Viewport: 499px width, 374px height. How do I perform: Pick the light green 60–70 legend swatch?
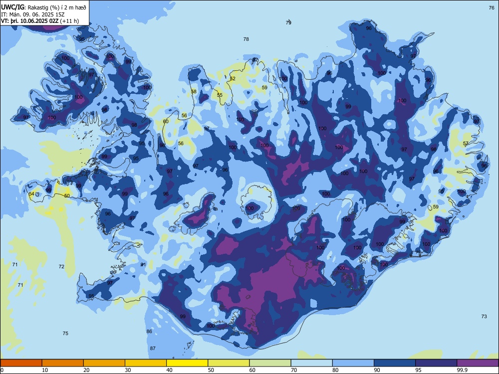click(270, 363)
